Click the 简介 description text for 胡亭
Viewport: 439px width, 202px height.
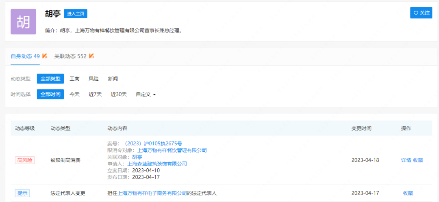113,30
